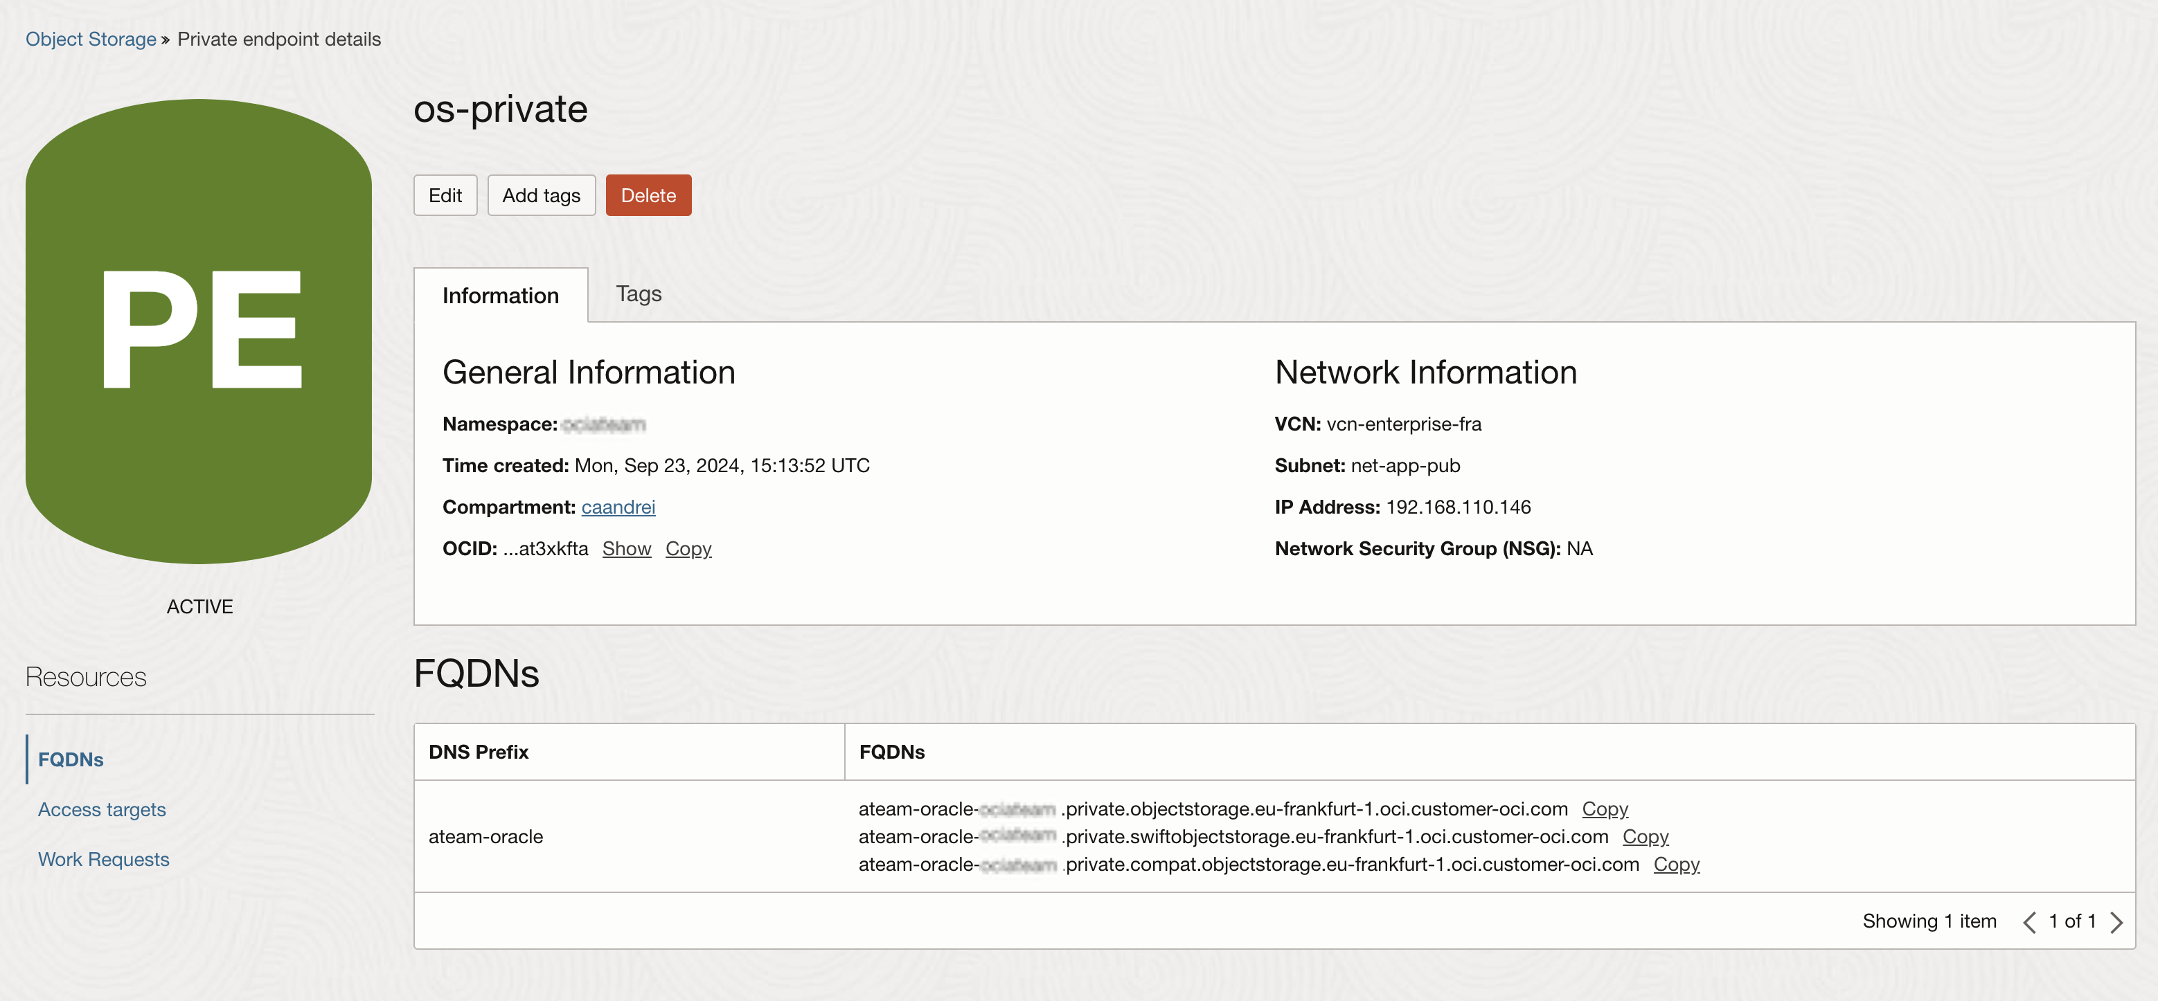Copy the OCID value

(688, 549)
